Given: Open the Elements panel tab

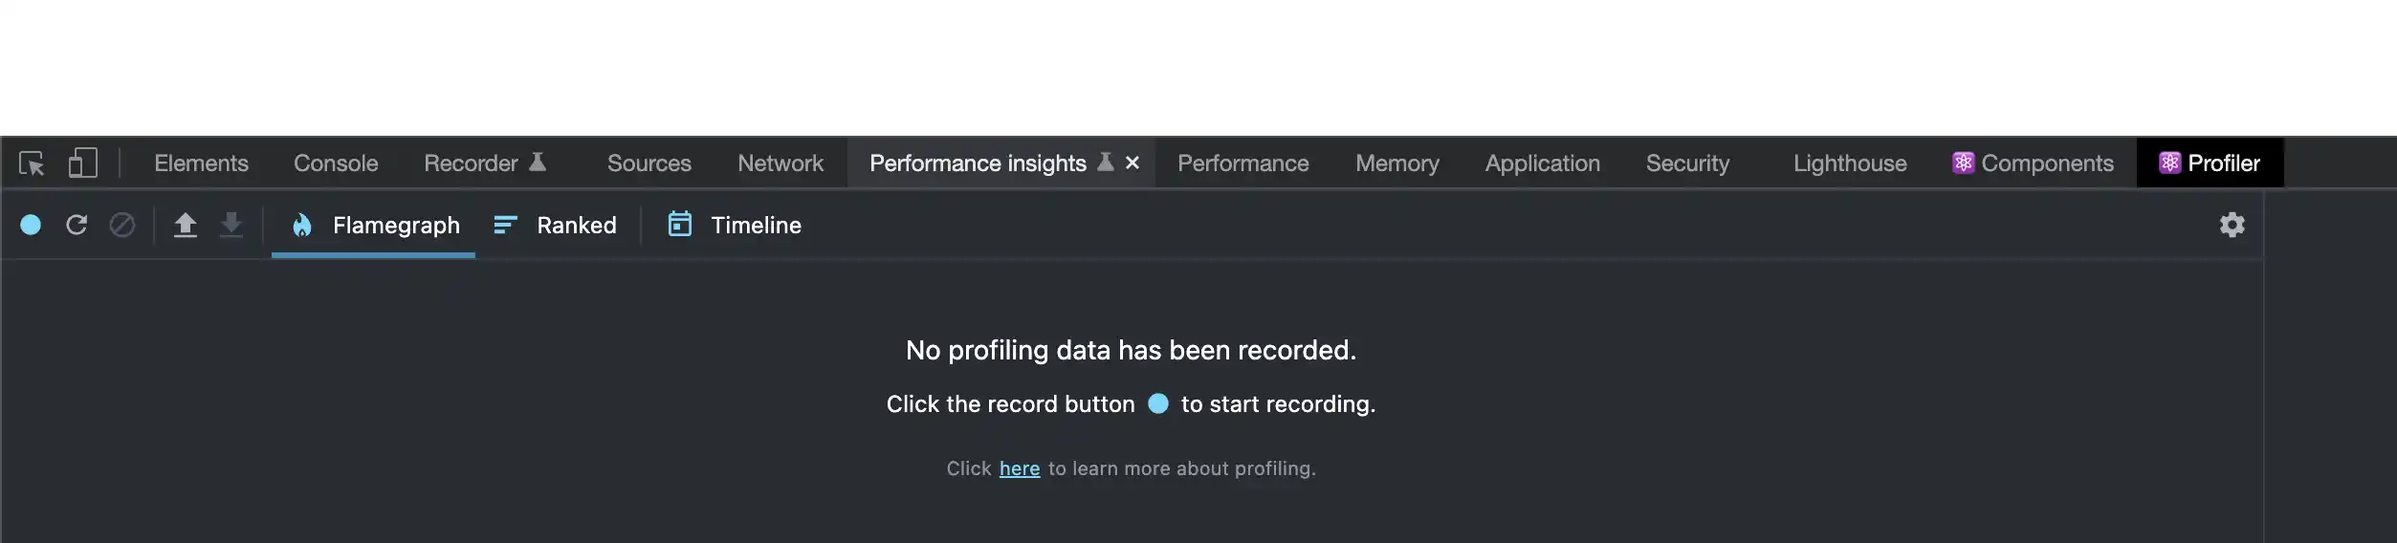Looking at the screenshot, I should pyautogui.click(x=201, y=163).
